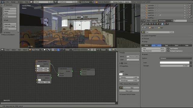The image size is (193, 108).
Task: Expand the History panel in tool shelf
Action: 7,33
